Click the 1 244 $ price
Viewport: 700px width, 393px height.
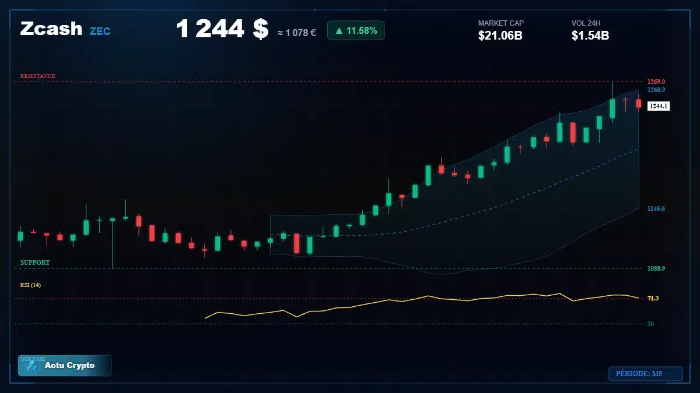tap(222, 29)
